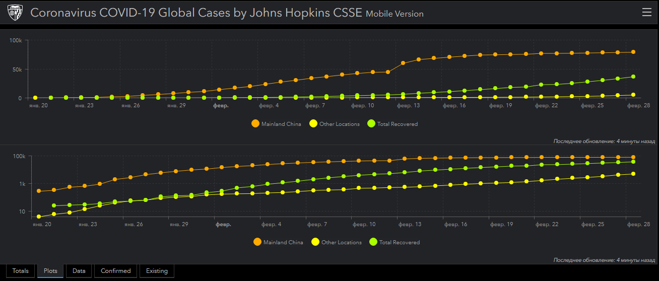Click the last orange Mainland China point, upper chart

[633, 52]
